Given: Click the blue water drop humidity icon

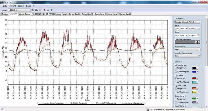Looking at the screenshot, I should tap(48, 10).
